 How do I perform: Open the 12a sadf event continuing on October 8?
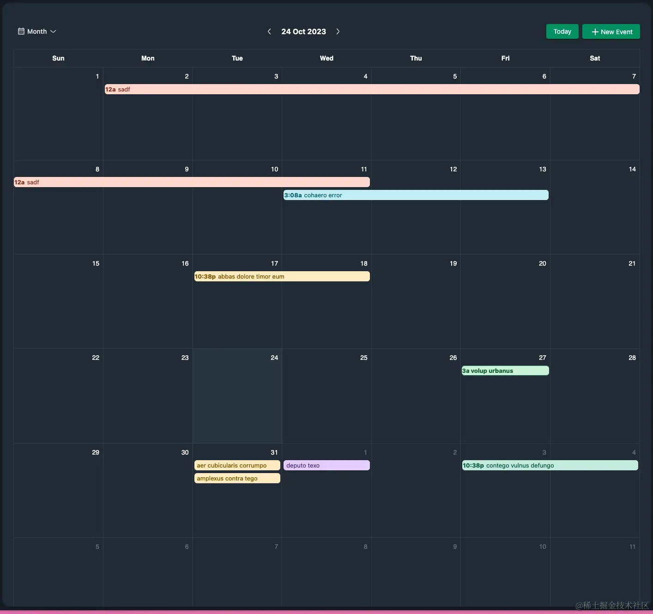pyautogui.click(x=192, y=182)
